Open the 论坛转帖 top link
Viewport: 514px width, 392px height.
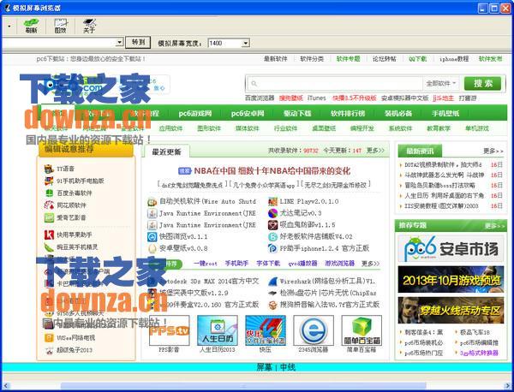[384, 59]
